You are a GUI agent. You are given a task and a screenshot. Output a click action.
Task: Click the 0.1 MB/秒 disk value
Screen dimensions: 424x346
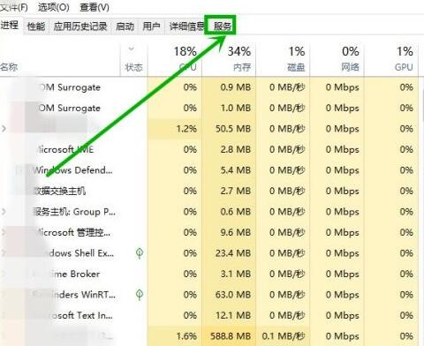coord(284,336)
